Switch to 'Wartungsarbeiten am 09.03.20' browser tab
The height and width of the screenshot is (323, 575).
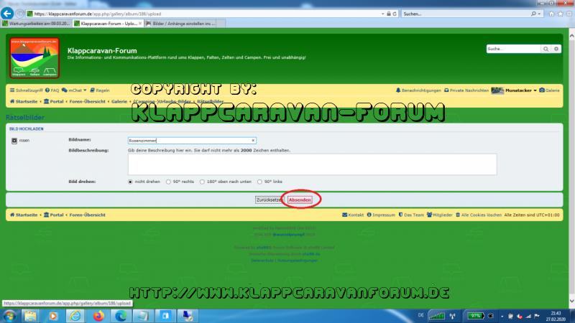(x=36, y=24)
